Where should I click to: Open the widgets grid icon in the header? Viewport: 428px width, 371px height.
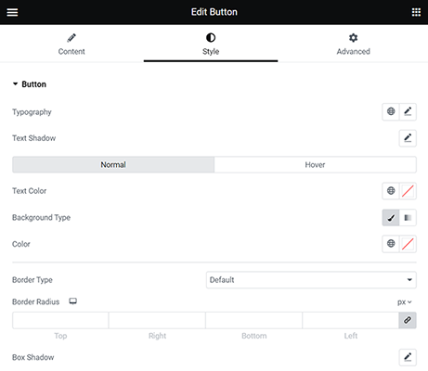[416, 12]
